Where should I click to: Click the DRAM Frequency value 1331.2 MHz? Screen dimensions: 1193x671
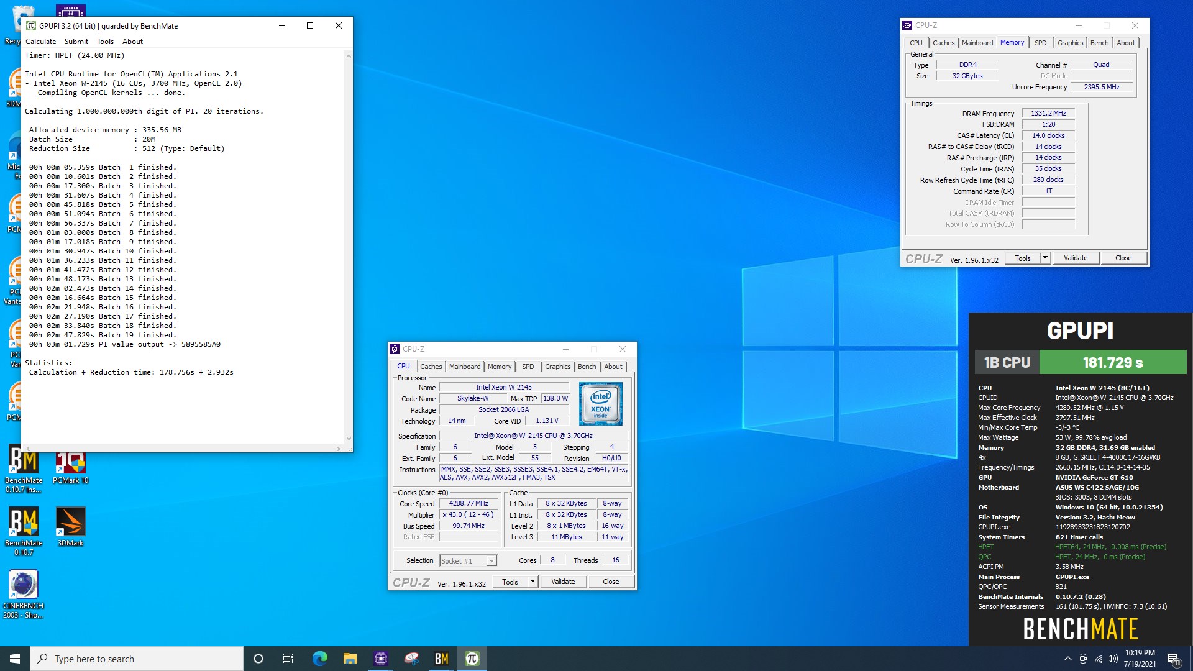click(1048, 114)
